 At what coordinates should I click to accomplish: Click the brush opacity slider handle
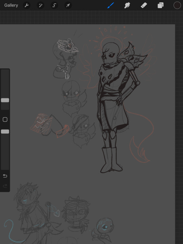click(5, 131)
